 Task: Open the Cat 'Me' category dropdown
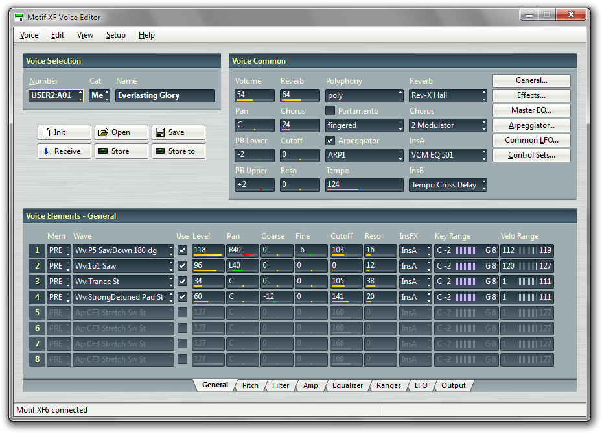99,95
